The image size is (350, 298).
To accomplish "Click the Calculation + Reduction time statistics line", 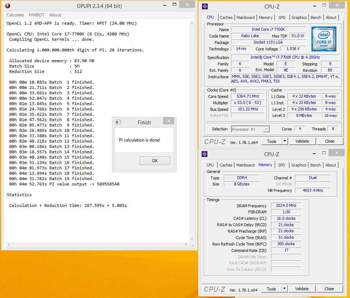I will pyautogui.click(x=68, y=205).
